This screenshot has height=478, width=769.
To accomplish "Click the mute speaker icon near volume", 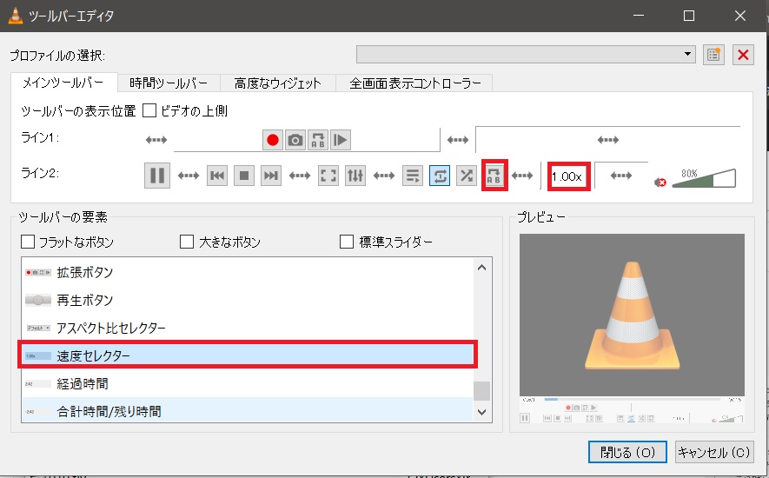I will [660, 183].
